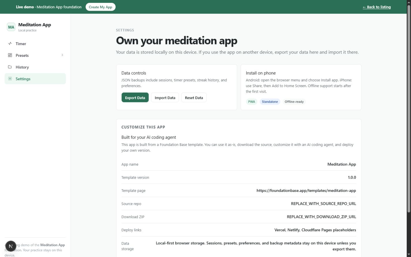Click the Offline-ready badge
The width and height of the screenshot is (411, 257).
[294, 102]
